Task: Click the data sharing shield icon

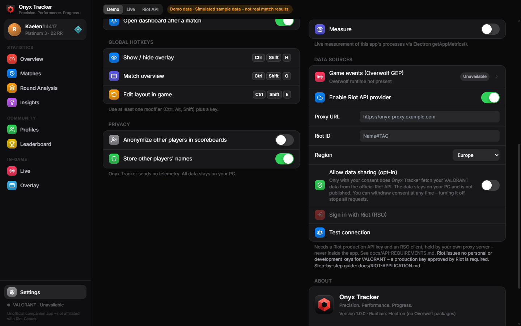Action: pyautogui.click(x=320, y=185)
